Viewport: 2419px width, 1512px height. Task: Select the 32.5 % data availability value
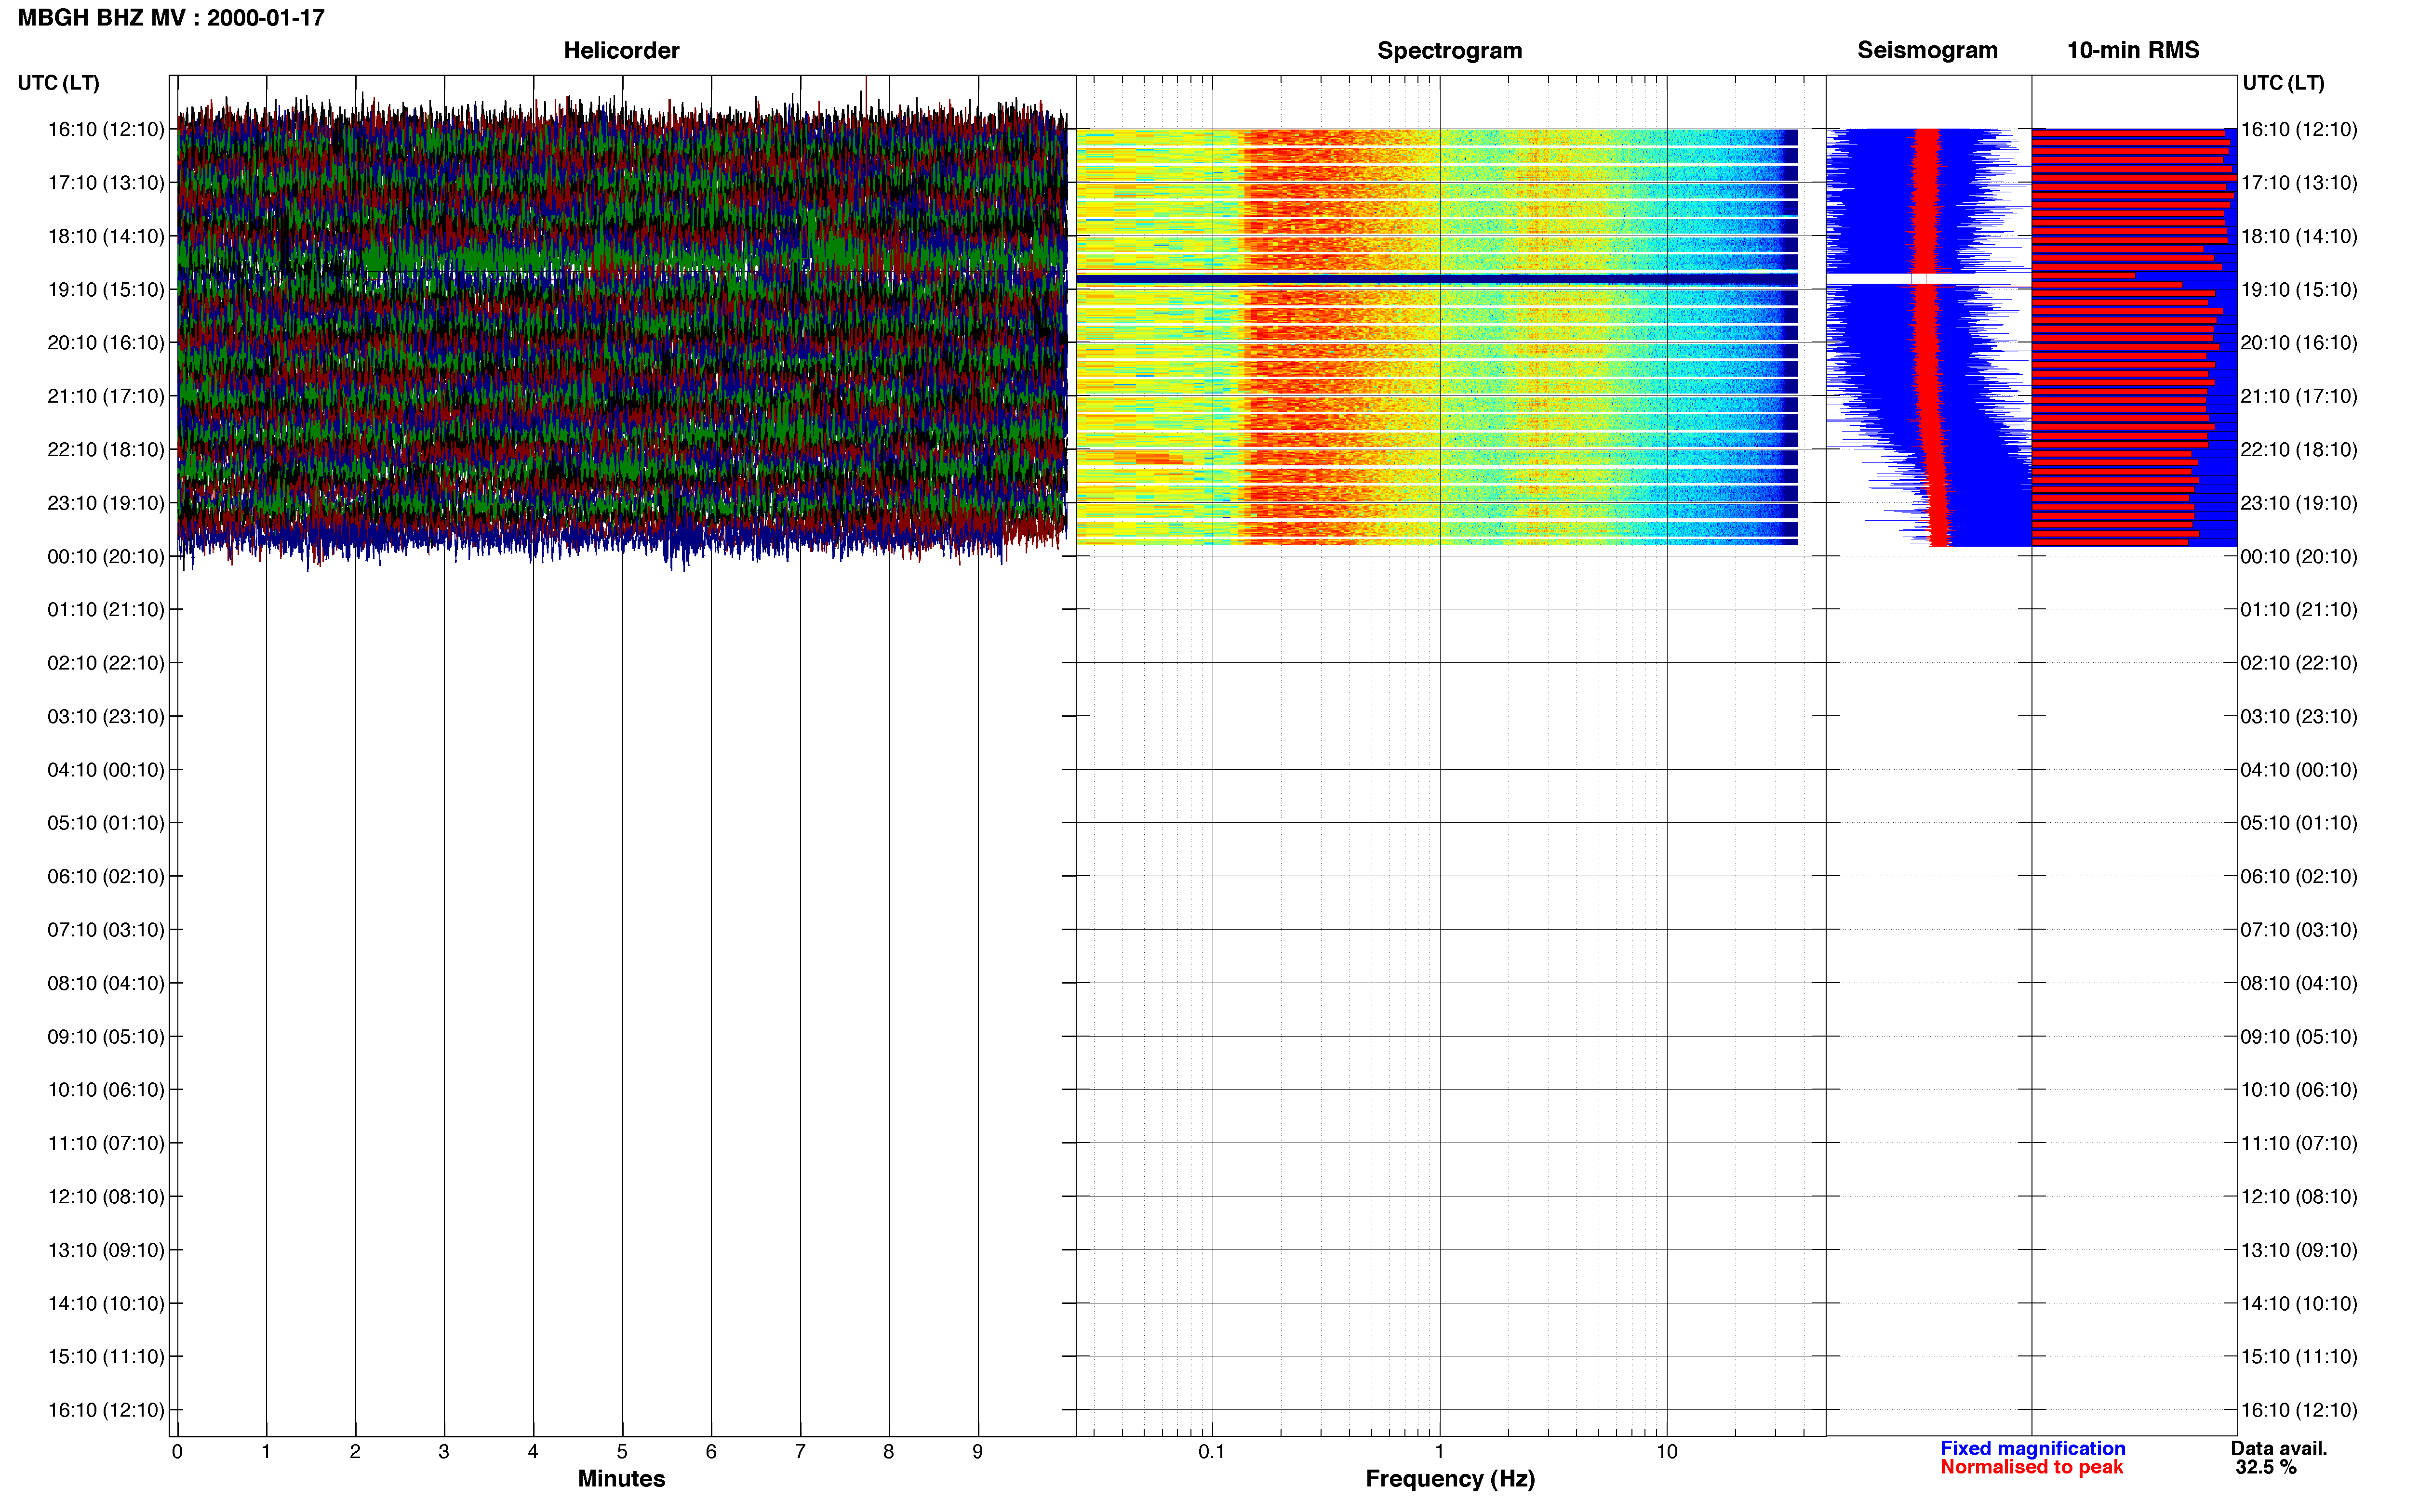(x=2266, y=1467)
